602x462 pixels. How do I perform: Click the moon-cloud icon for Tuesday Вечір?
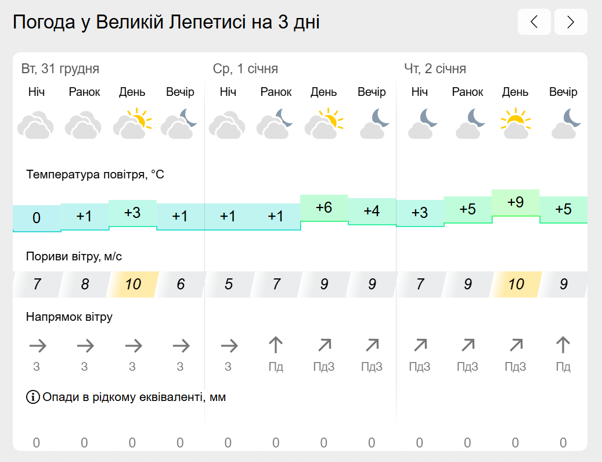tap(179, 123)
